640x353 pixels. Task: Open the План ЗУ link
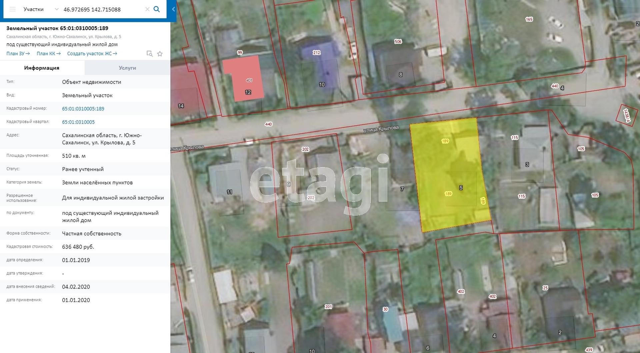18,54
